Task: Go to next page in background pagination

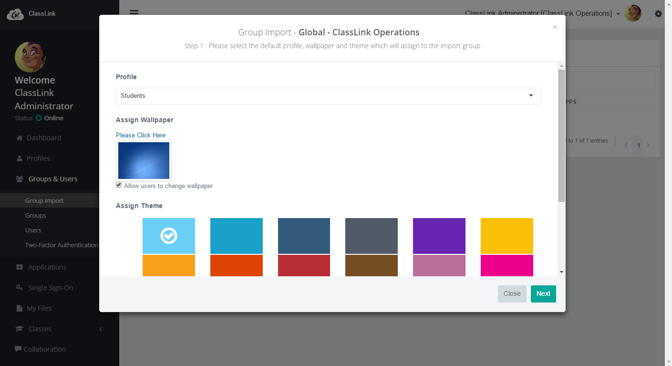Action: [x=649, y=145]
